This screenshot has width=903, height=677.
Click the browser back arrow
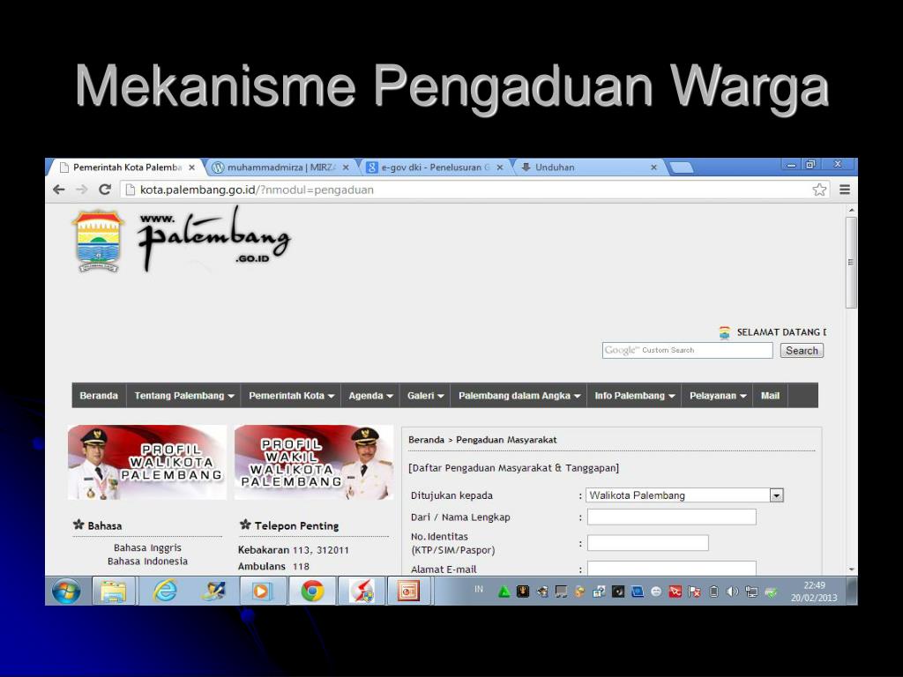pyautogui.click(x=59, y=190)
